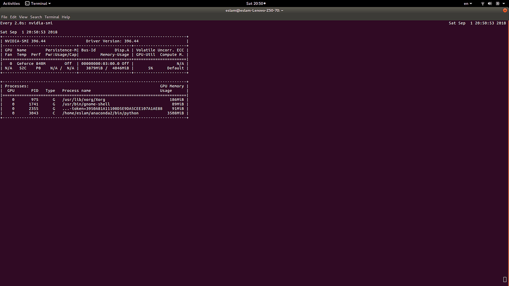Open the File menu

4,17
